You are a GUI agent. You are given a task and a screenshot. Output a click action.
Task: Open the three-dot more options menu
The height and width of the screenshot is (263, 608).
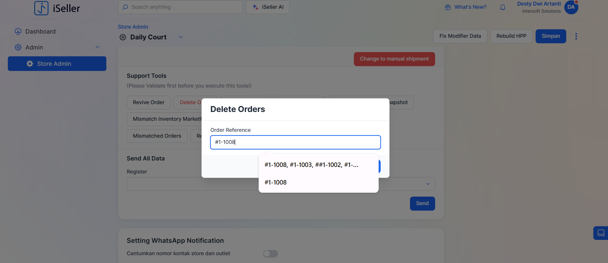576,36
